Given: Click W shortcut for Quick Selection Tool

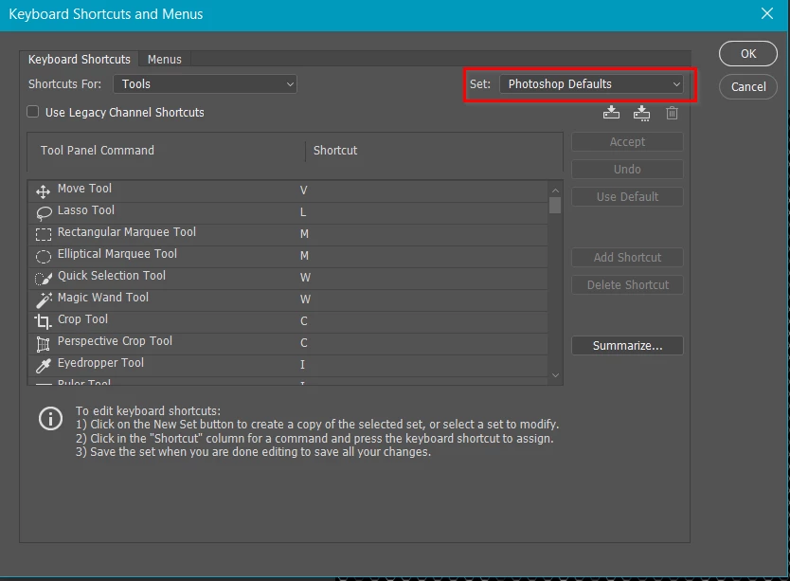Looking at the screenshot, I should pyautogui.click(x=305, y=278).
